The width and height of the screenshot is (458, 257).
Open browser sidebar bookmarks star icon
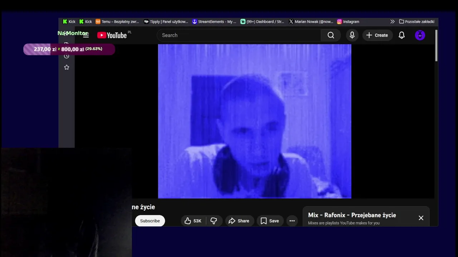click(67, 67)
